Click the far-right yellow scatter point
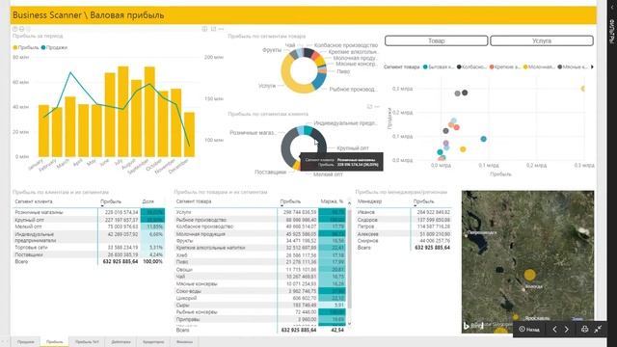 click(x=583, y=89)
